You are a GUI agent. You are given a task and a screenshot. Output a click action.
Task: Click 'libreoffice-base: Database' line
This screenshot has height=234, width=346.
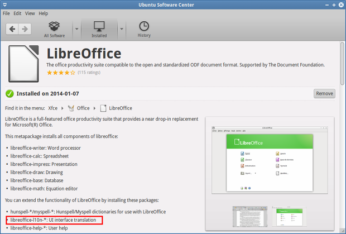[x=37, y=180]
